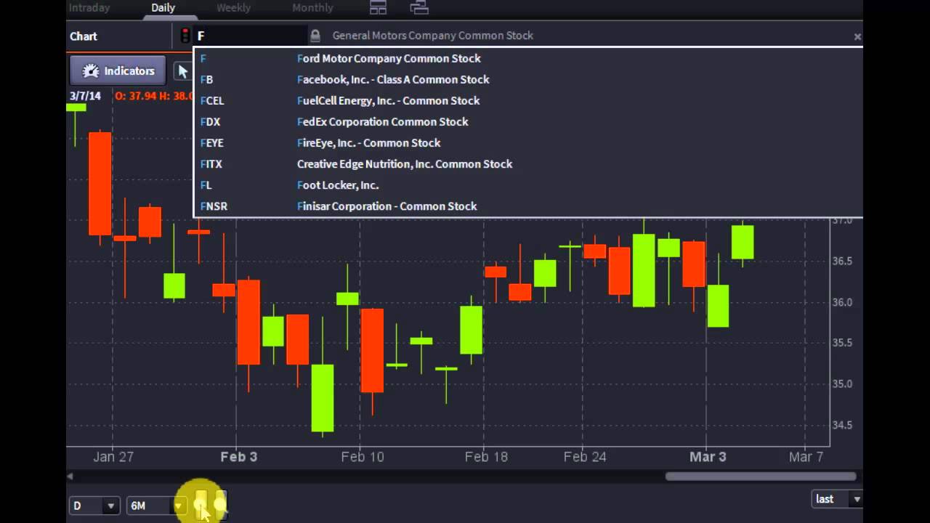Click the Feb 10 date axis label
Viewport: 930px width, 523px height.
pyautogui.click(x=362, y=457)
